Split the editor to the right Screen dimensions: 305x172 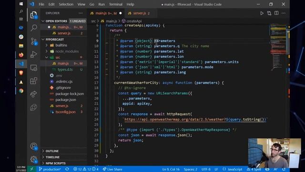click(x=276, y=13)
